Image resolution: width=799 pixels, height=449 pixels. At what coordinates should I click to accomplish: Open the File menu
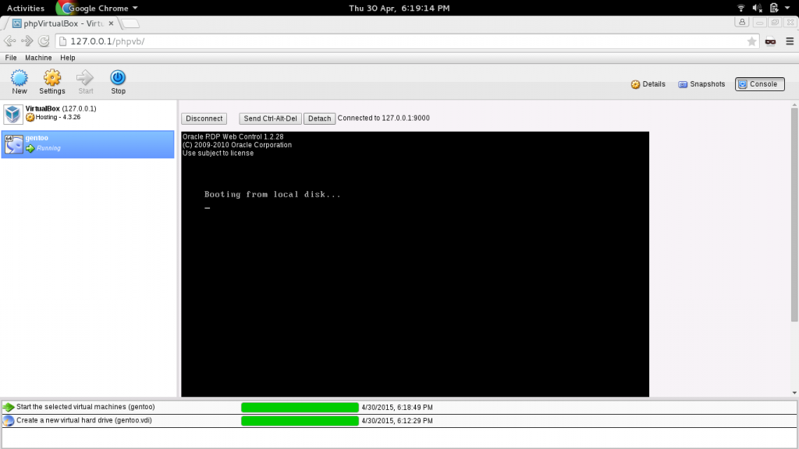(x=11, y=58)
